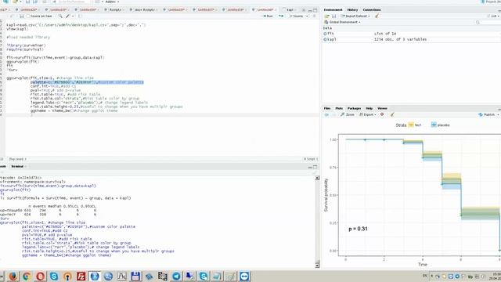
Task: Open Opera from the taskbar
Action: [x=40, y=276]
